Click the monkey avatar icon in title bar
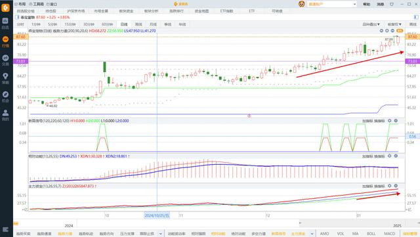This screenshot has height=237, width=420. 302,4
